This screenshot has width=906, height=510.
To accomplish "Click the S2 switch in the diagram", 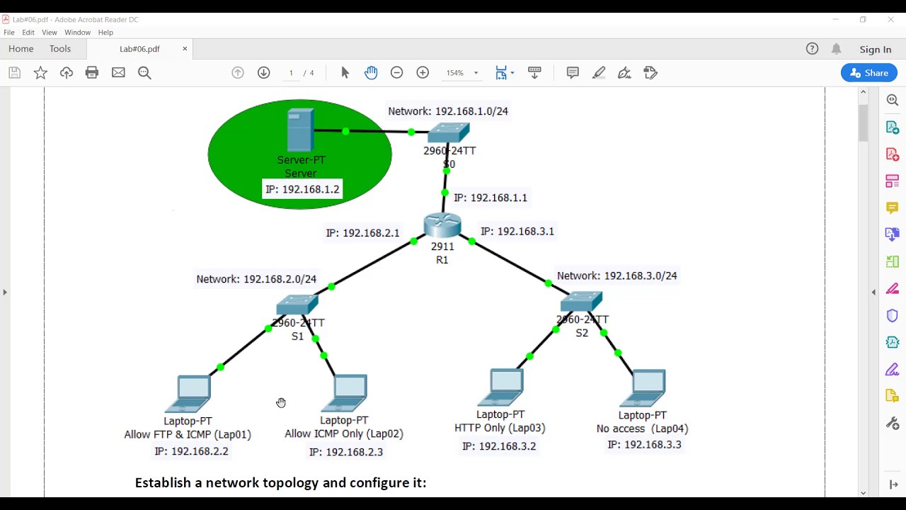I will (x=581, y=302).
